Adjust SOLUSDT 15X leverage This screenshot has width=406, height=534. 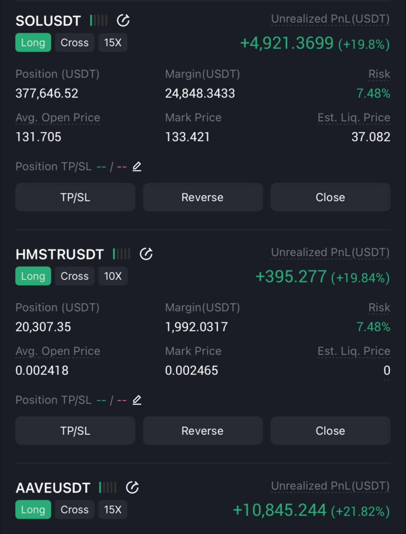point(113,43)
